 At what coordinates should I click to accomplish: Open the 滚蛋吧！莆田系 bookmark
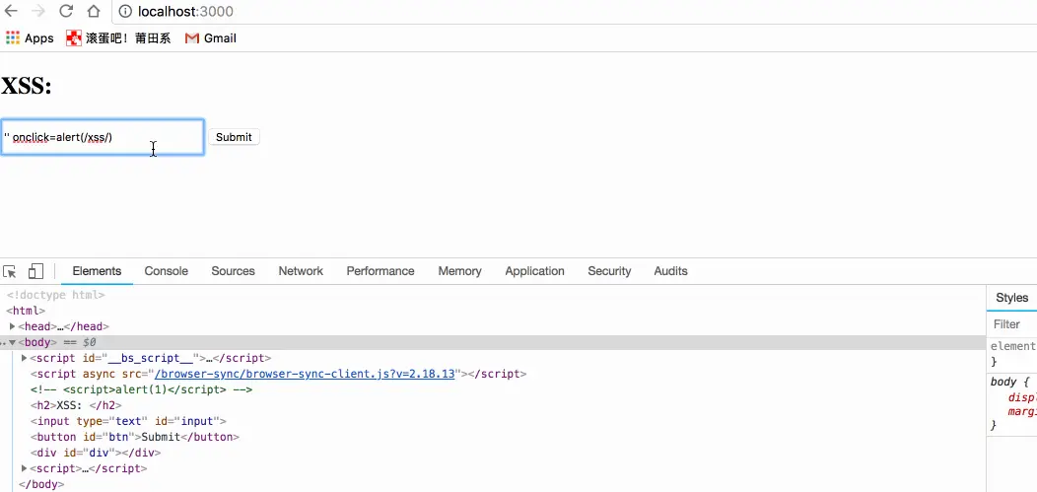point(118,38)
